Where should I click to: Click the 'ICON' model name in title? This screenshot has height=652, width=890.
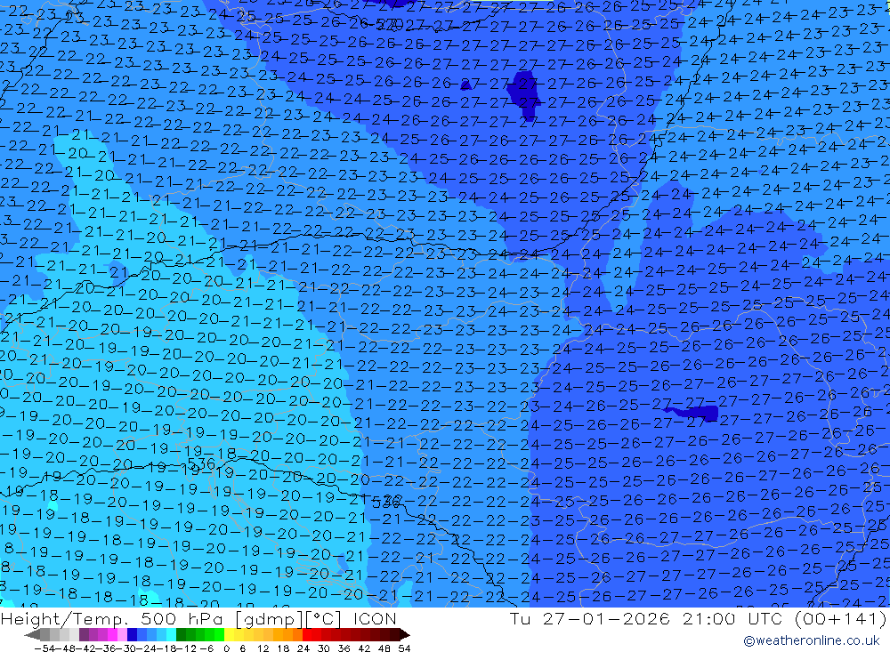375,618
